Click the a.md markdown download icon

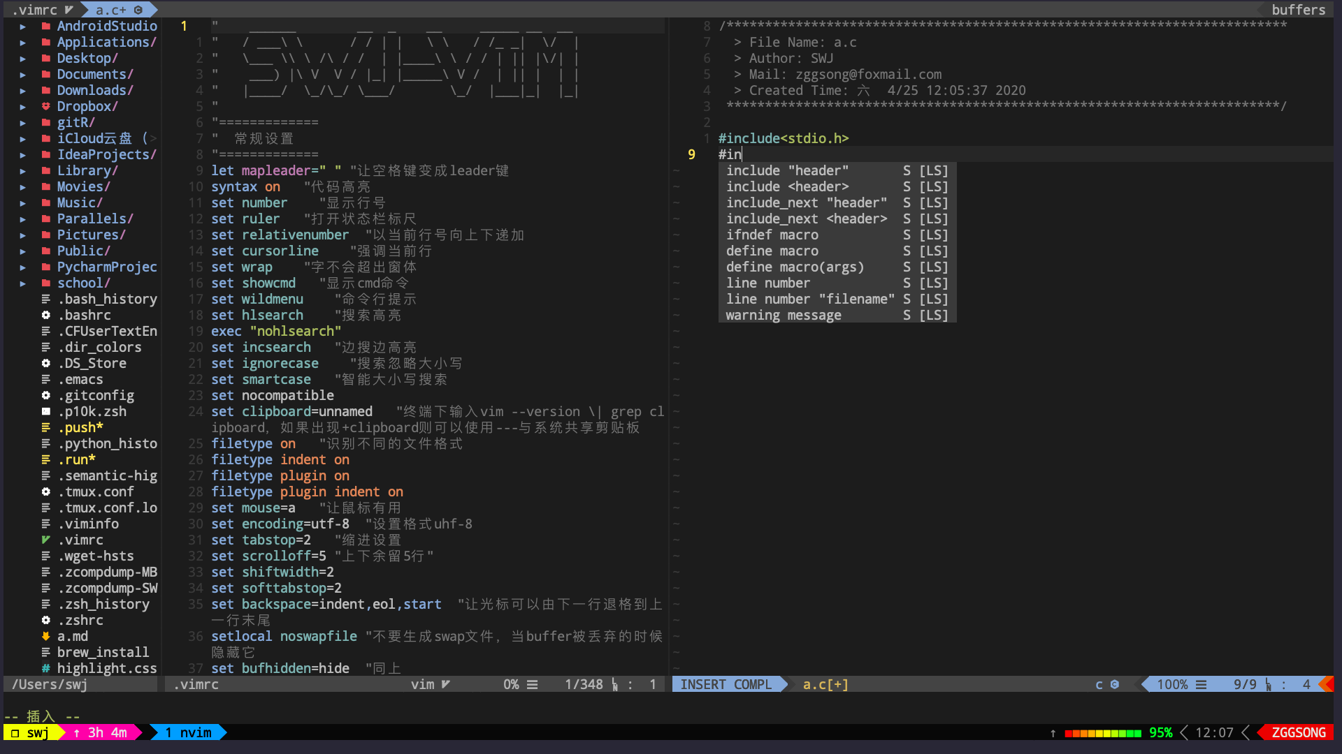45,636
